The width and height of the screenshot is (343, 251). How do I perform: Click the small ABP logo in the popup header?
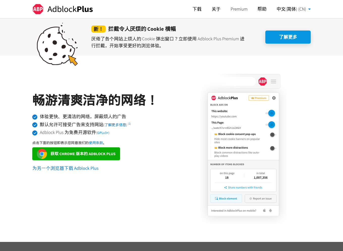click(x=214, y=98)
